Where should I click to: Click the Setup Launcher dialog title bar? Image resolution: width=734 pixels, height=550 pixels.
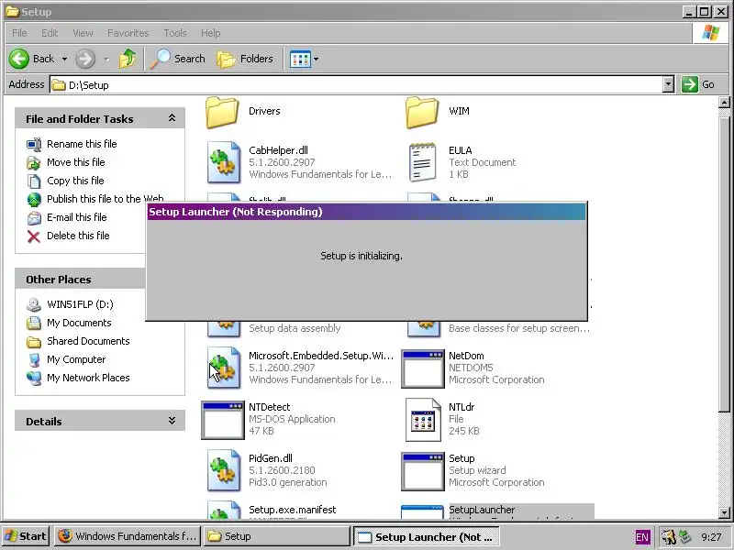(366, 212)
